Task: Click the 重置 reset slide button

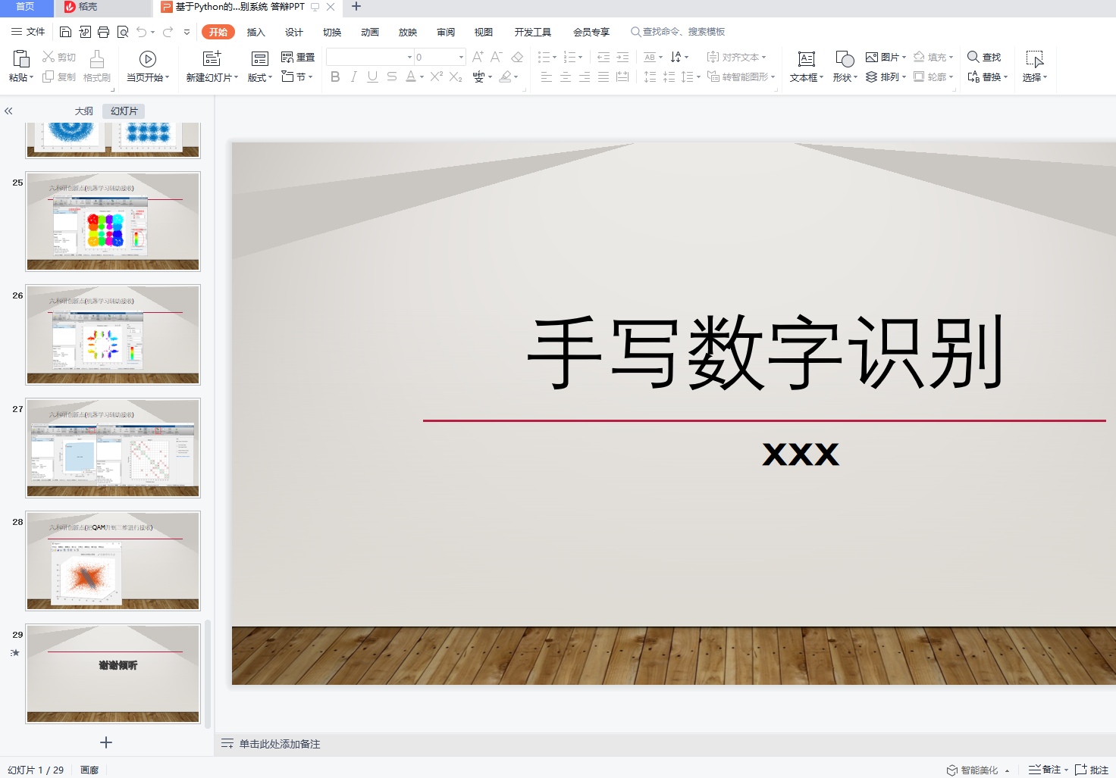Action: pyautogui.click(x=298, y=57)
